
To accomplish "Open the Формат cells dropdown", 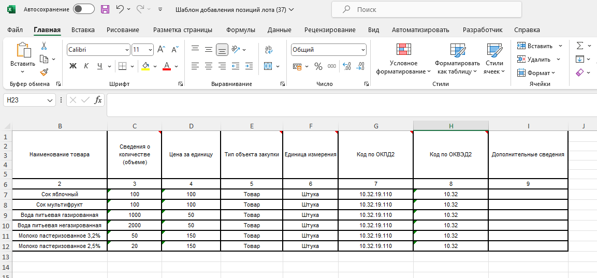I will (536, 72).
